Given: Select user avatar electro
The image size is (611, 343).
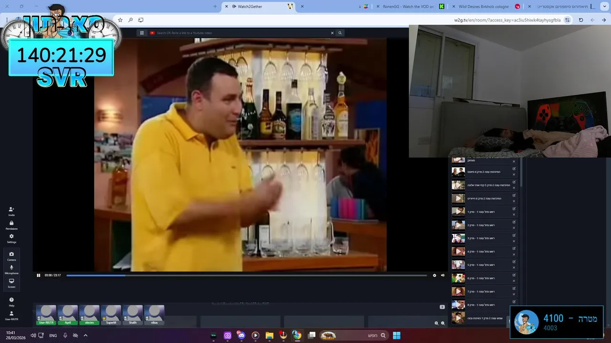Looking at the screenshot, I should coord(89,315).
